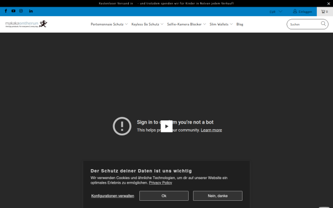Click Konfigurationen verwalten in cookie banner
This screenshot has height=208, width=333.
113,196
